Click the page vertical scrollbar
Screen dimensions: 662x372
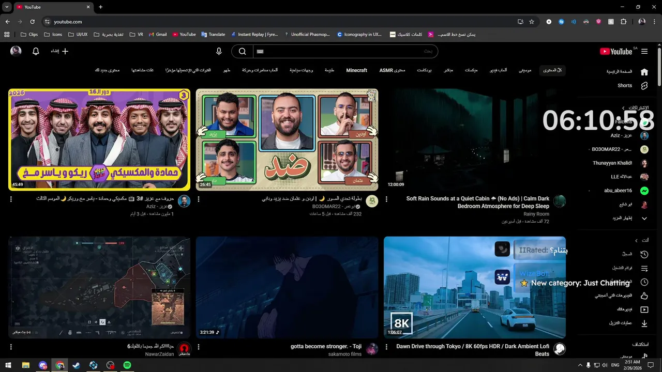pos(659,66)
